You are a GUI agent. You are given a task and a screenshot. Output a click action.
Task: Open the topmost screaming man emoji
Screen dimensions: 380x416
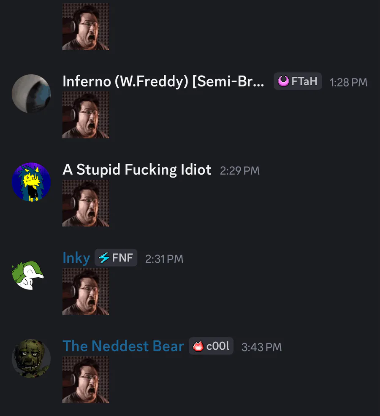click(86, 27)
